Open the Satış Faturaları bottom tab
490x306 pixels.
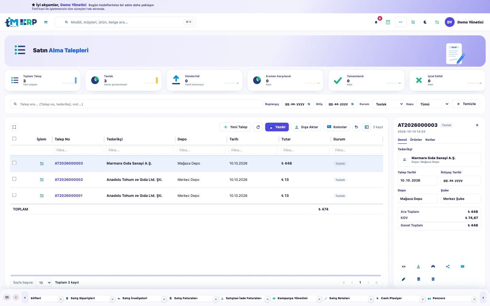pyautogui.click(x=186, y=298)
